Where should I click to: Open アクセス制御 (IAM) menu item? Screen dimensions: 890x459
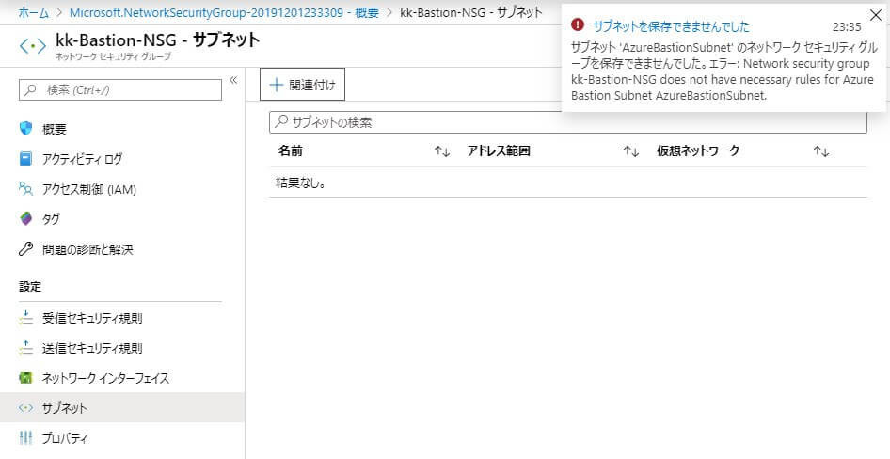pos(89,189)
